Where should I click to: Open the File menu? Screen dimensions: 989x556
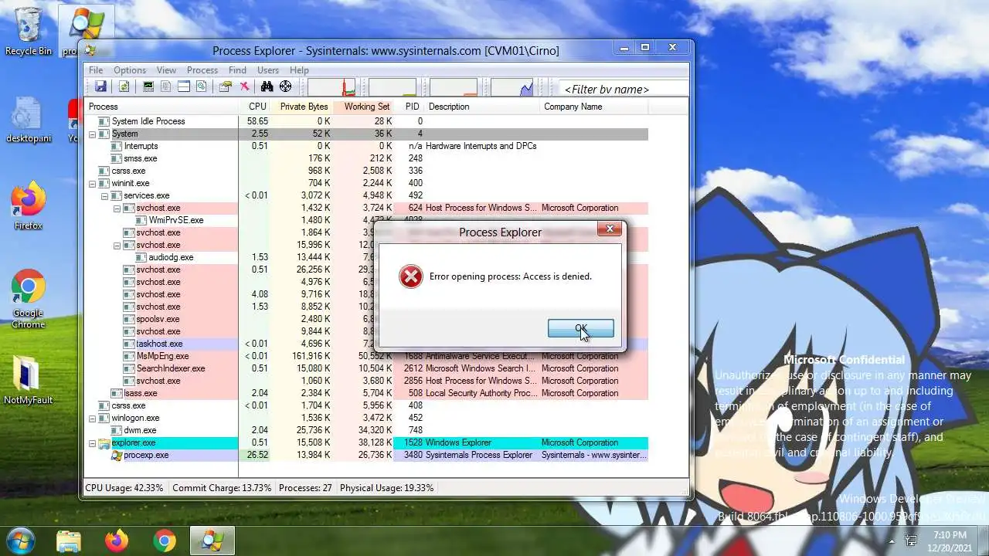[96, 69]
